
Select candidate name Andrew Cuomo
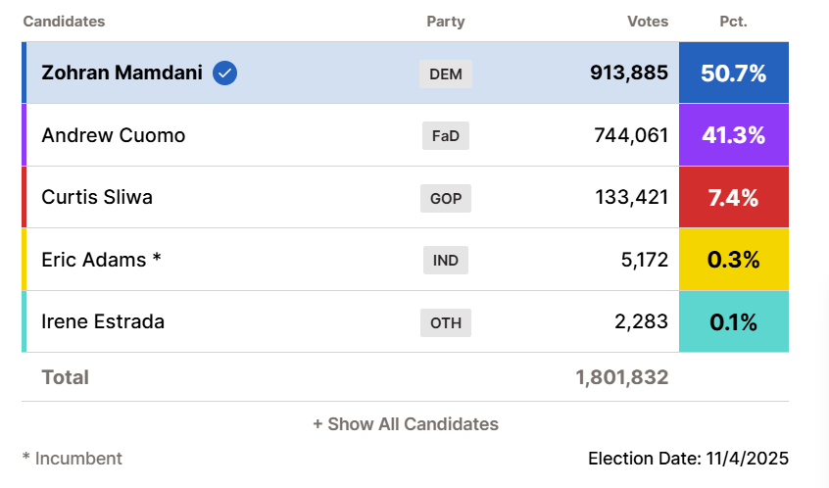coord(113,135)
